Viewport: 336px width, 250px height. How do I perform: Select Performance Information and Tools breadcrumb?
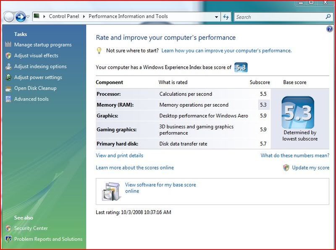click(128, 16)
